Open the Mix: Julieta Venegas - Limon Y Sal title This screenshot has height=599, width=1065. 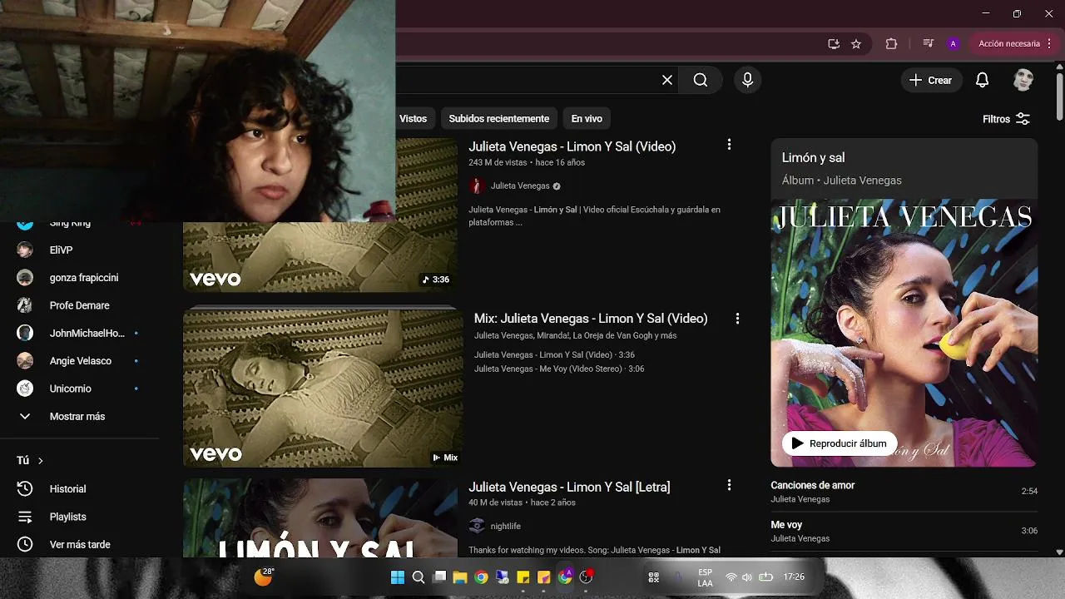pyautogui.click(x=591, y=319)
